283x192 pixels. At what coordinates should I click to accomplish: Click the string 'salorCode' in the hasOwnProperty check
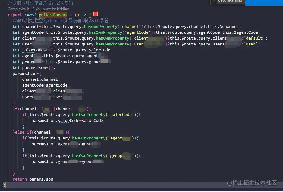pyautogui.click(x=121, y=114)
